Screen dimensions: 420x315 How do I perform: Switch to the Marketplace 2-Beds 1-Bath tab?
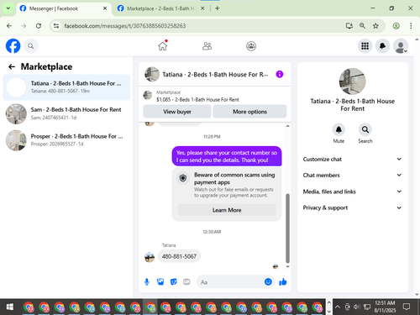(161, 8)
